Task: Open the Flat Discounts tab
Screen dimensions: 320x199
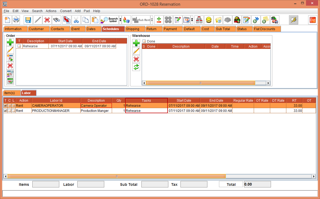Action: point(266,29)
